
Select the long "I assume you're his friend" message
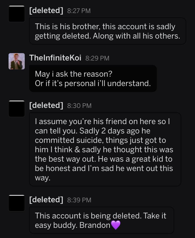click(x=105, y=149)
